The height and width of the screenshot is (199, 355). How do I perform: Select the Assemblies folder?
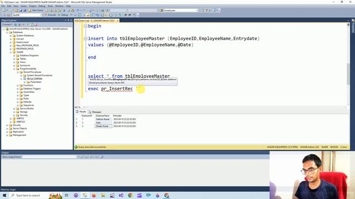pyautogui.click(x=29, y=92)
